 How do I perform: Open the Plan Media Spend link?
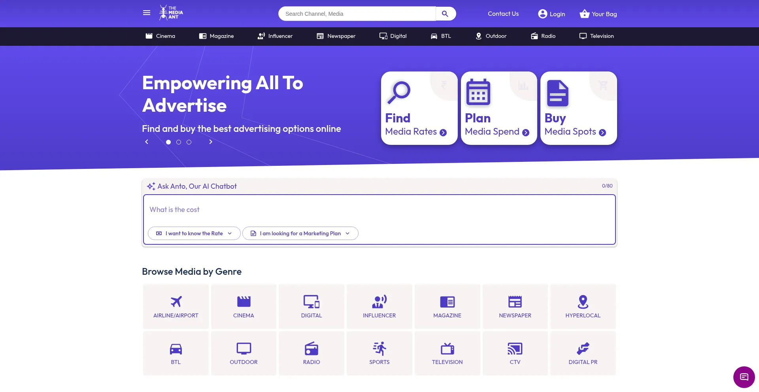point(499,108)
